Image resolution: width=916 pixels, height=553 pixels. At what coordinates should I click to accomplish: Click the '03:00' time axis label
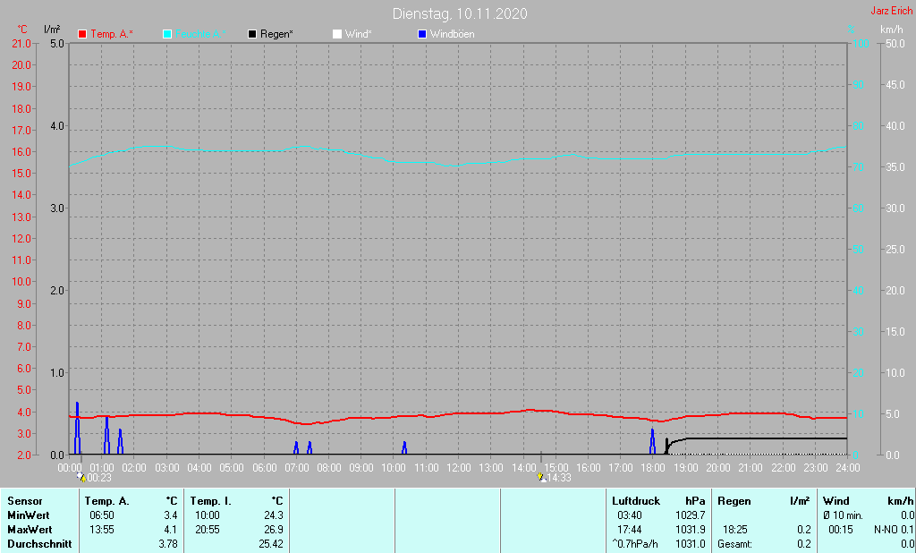(166, 468)
